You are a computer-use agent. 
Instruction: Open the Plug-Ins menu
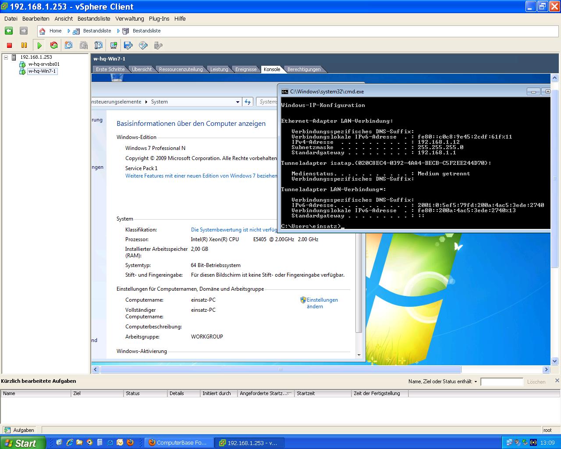(x=159, y=18)
